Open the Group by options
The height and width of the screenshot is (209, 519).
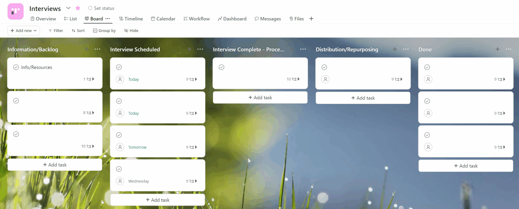point(104,31)
